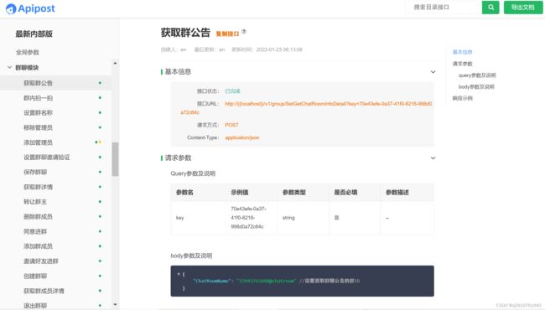Click the sidebar scrollbar thumb
Screen dimensions: 545x310
pos(115,159)
